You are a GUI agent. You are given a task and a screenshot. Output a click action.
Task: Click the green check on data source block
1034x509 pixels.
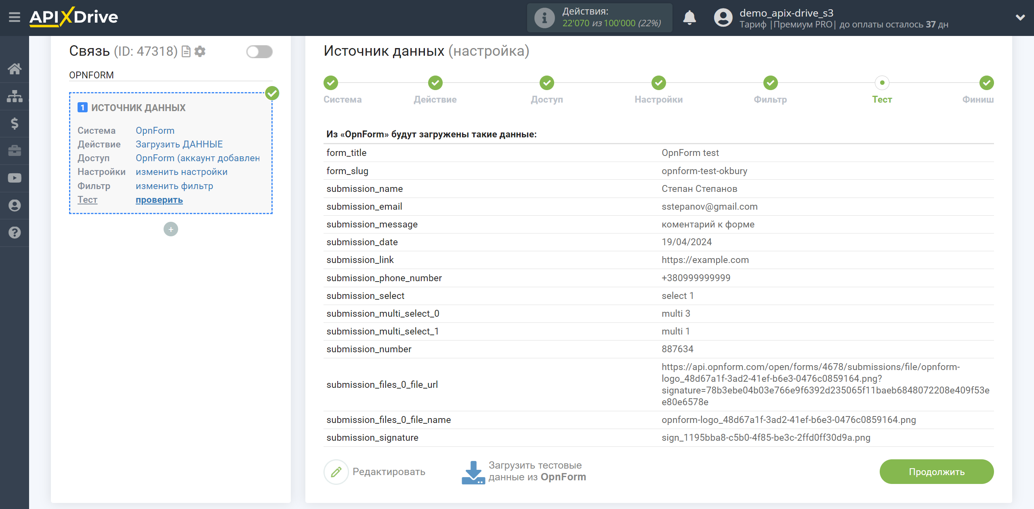(272, 93)
